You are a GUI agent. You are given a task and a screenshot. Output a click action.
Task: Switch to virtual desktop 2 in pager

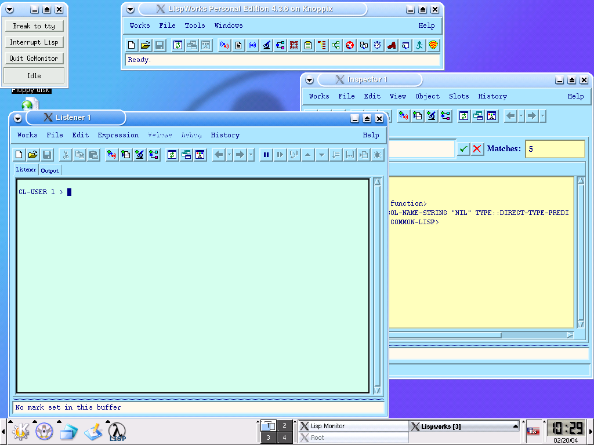pos(284,426)
